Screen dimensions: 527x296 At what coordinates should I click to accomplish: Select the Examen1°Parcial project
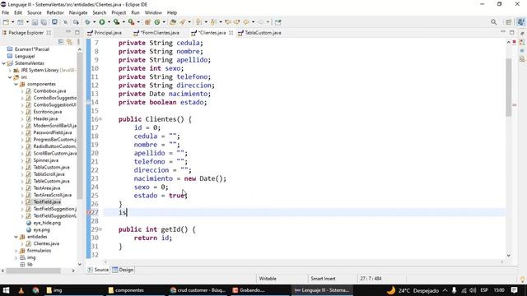[32, 49]
